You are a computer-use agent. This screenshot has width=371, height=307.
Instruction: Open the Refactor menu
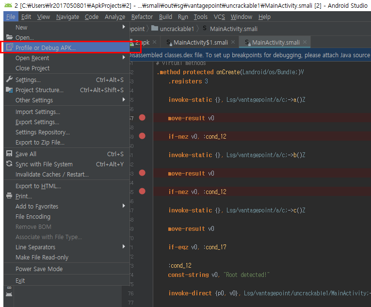pos(142,17)
